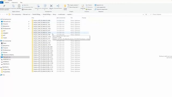Screen dimensions: 172x97
Task: Select folder Ankylos_ART_3D_ANALOG_MU_0.000
Action: click(x=43, y=47)
